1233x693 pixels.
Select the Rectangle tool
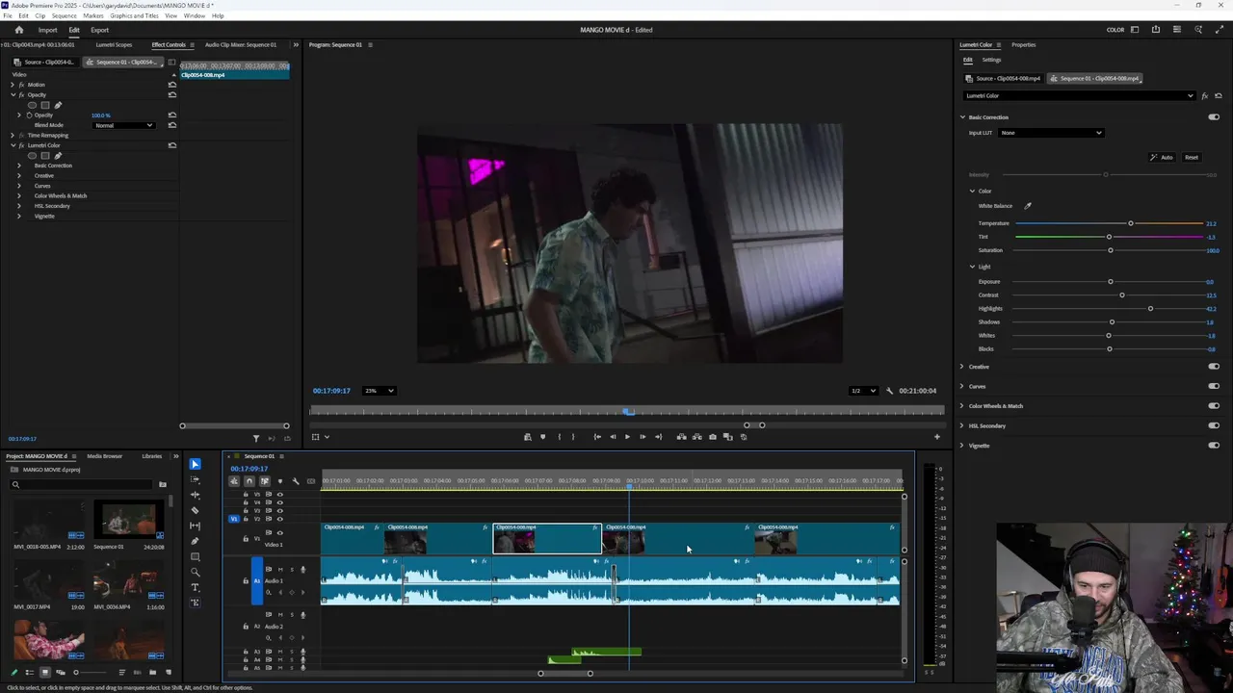click(196, 556)
